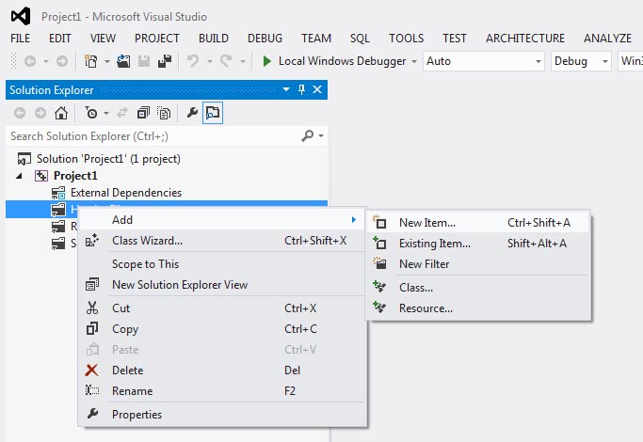Click the Navigate Forward toolbar icon
Image resolution: width=643 pixels, height=442 pixels.
tap(62, 61)
